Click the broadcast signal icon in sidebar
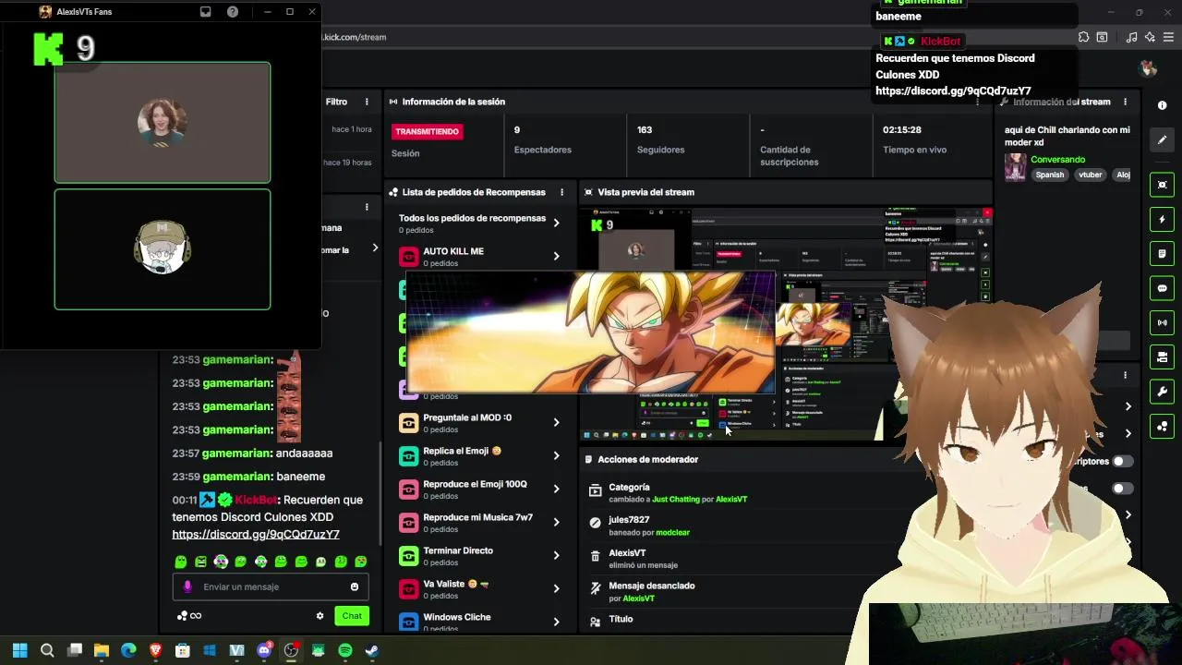This screenshot has height=665, width=1182. pos(1163,322)
